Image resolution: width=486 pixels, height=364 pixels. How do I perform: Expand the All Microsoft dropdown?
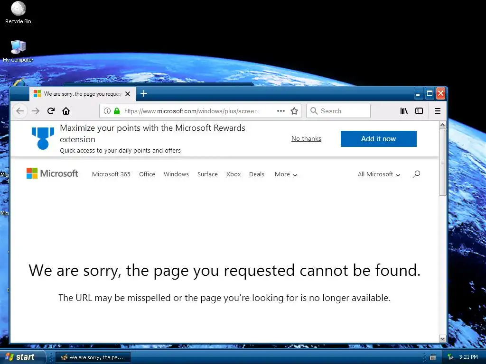379,174
